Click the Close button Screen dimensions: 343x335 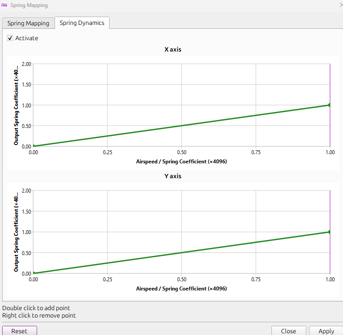pyautogui.click(x=288, y=331)
